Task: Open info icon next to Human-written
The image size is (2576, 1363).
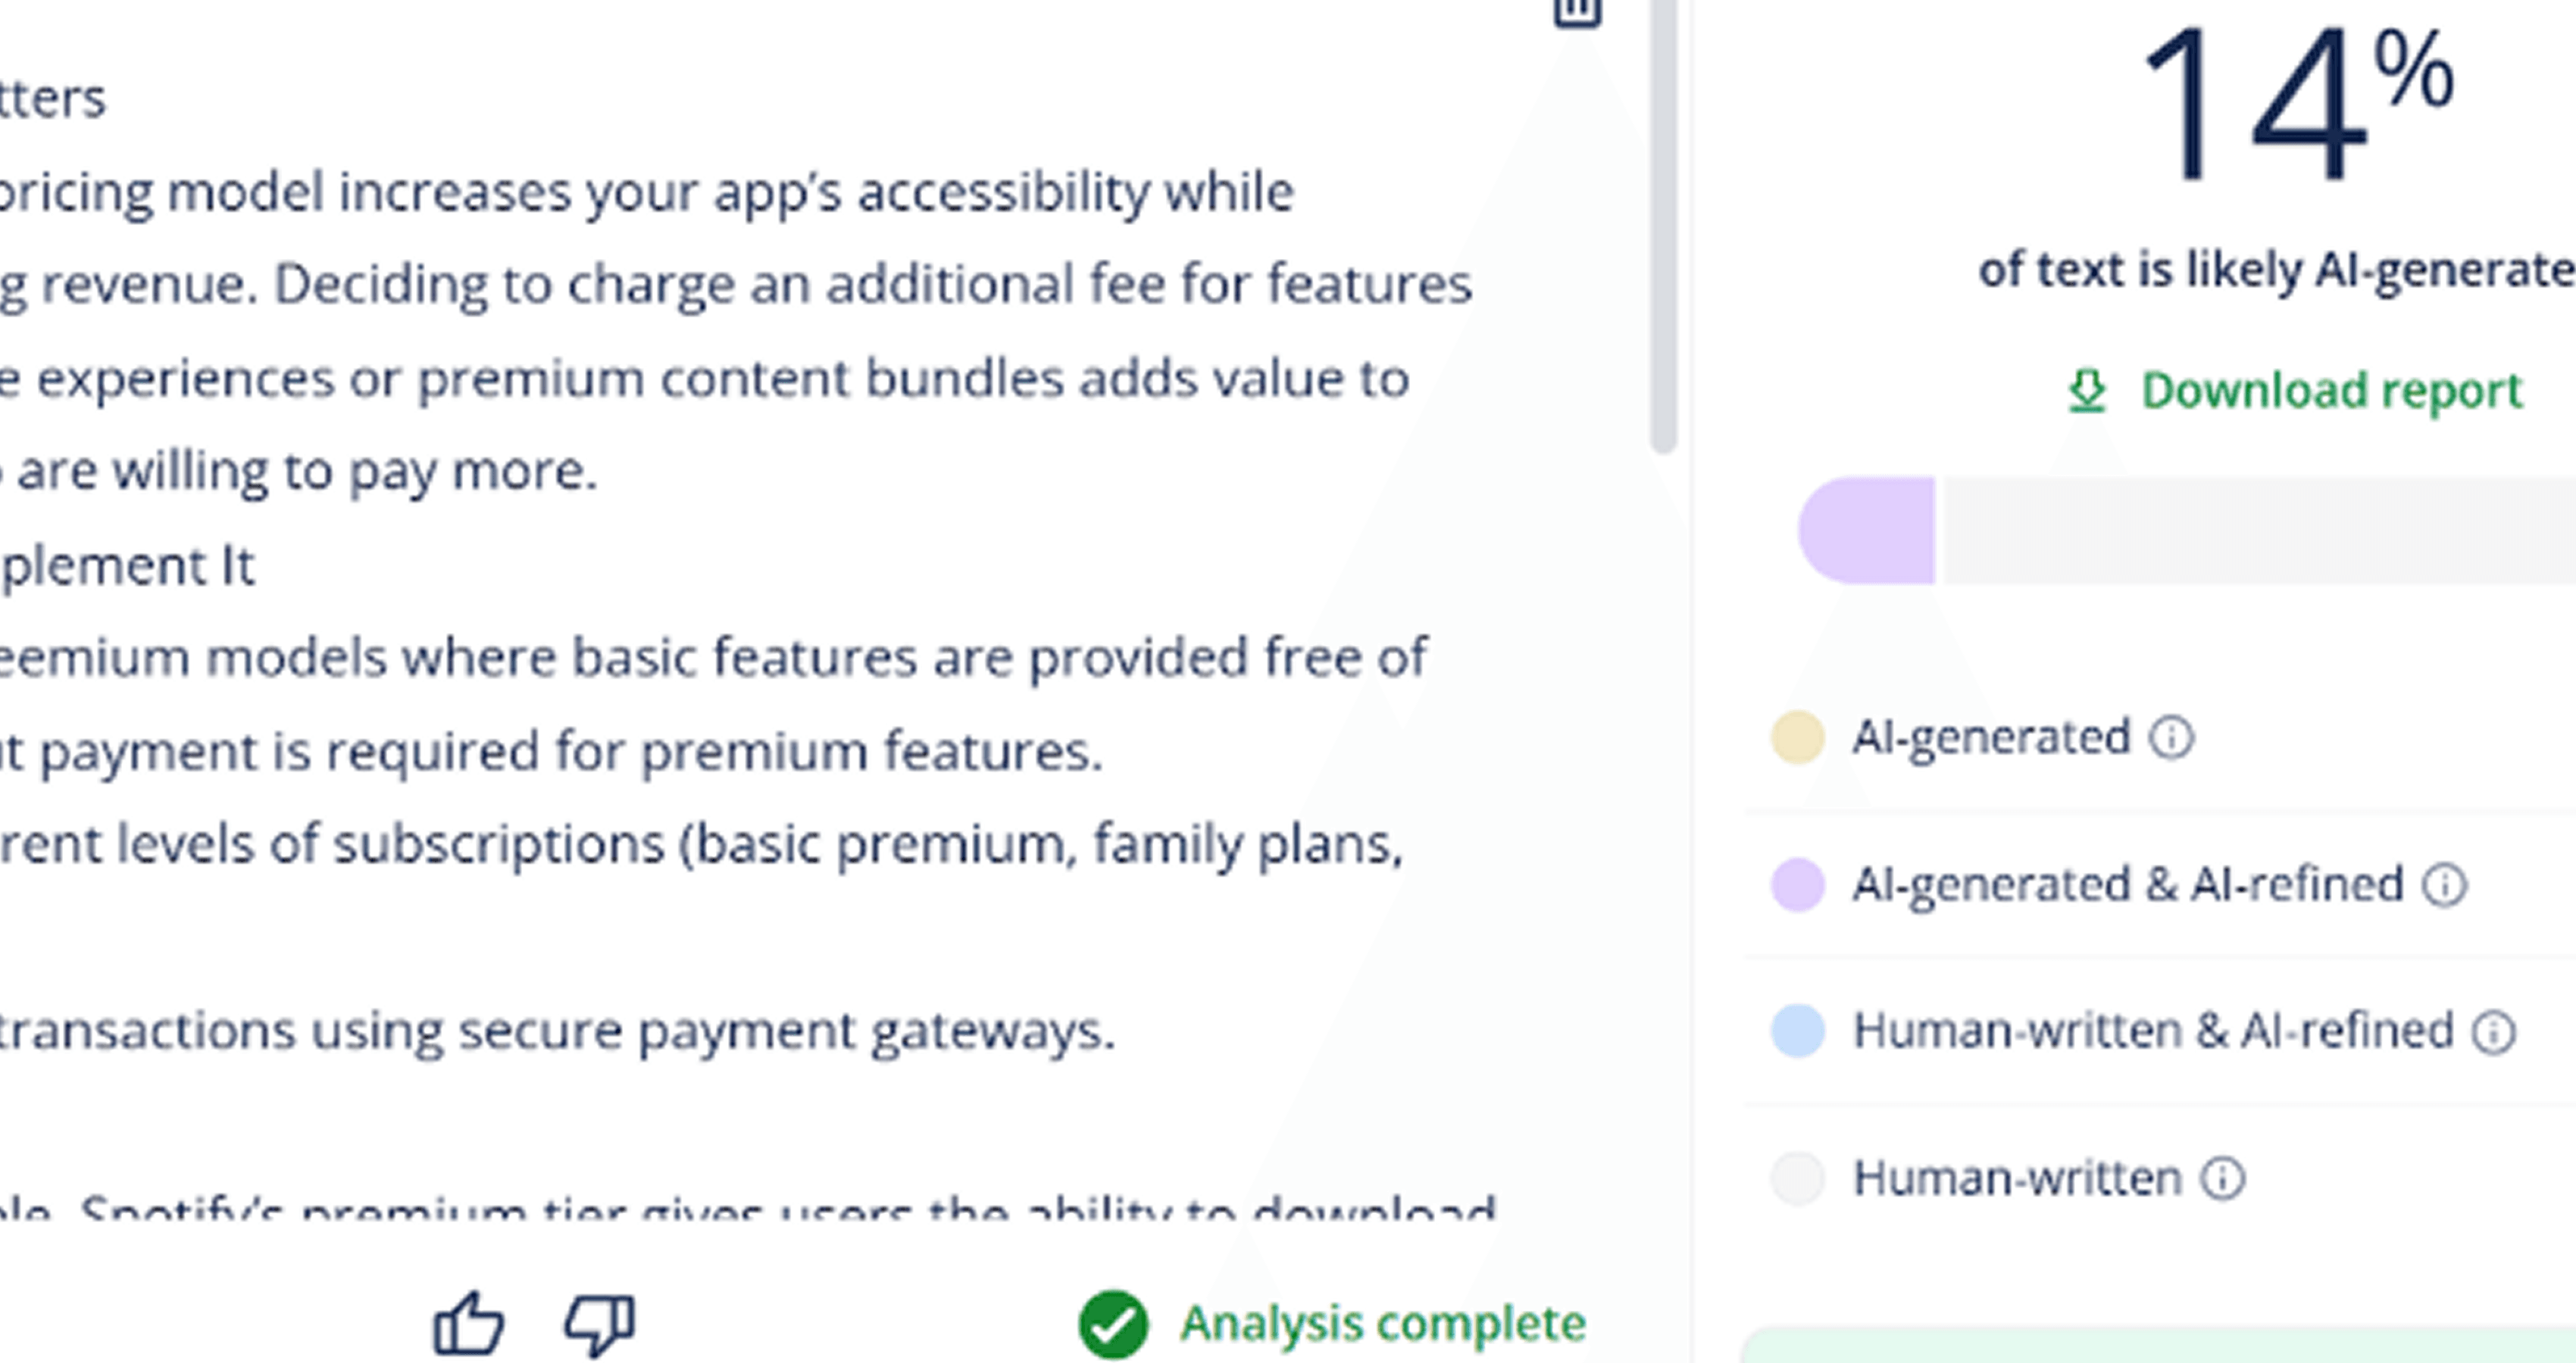Action: coord(2222,1178)
